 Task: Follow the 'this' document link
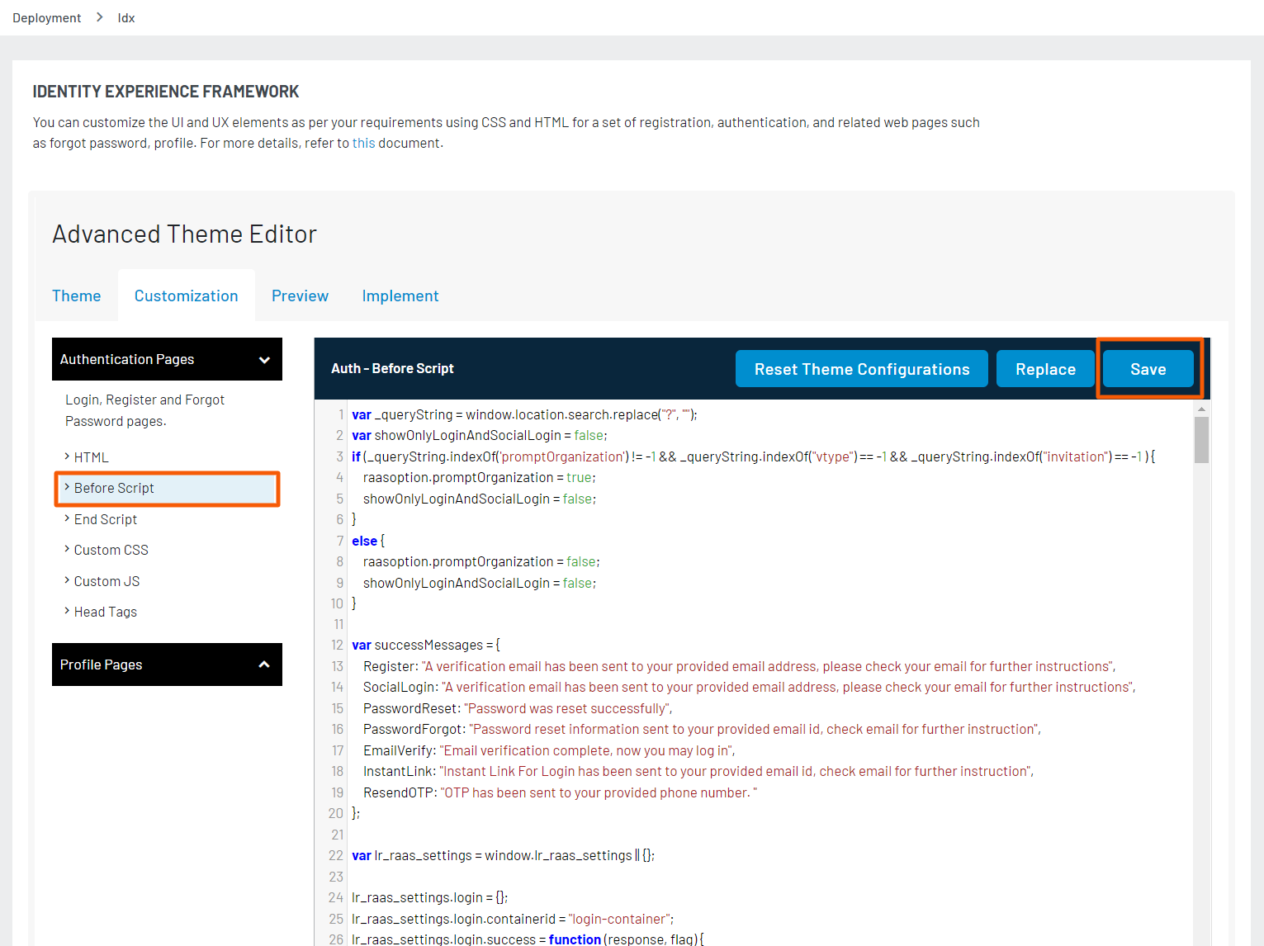click(363, 143)
